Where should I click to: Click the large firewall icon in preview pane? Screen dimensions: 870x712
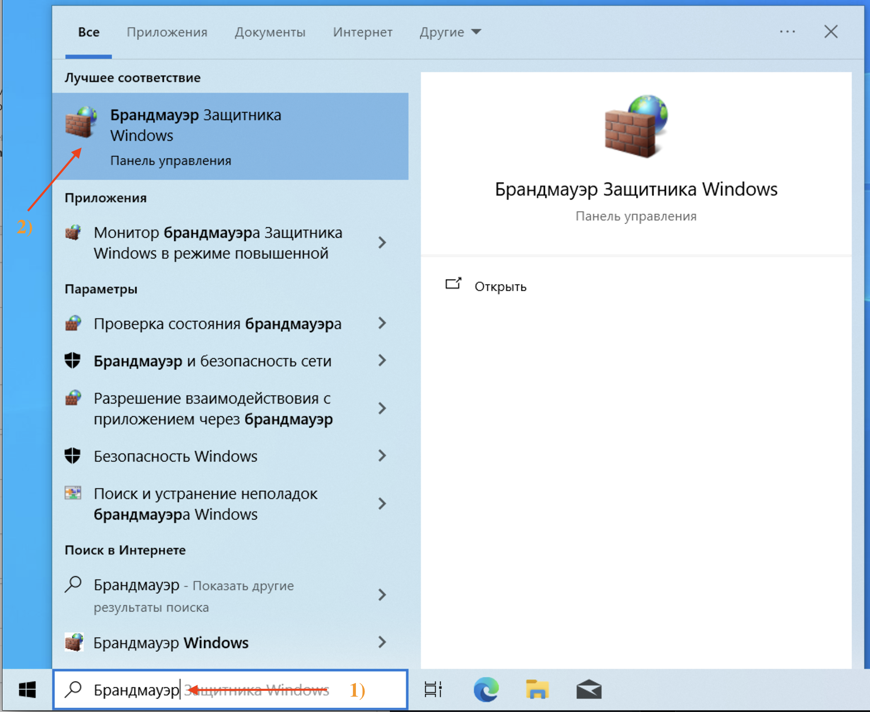coord(636,126)
